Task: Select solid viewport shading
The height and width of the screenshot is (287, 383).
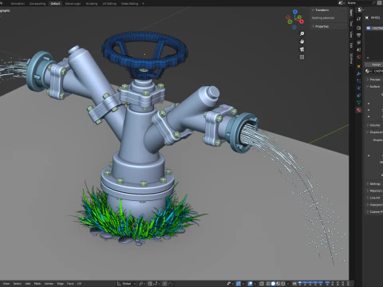Action: coord(273,284)
